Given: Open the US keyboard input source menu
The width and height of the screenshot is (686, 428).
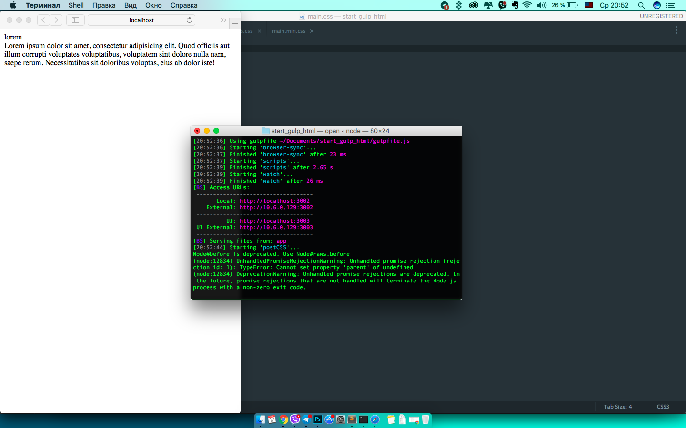Looking at the screenshot, I should (x=589, y=5).
